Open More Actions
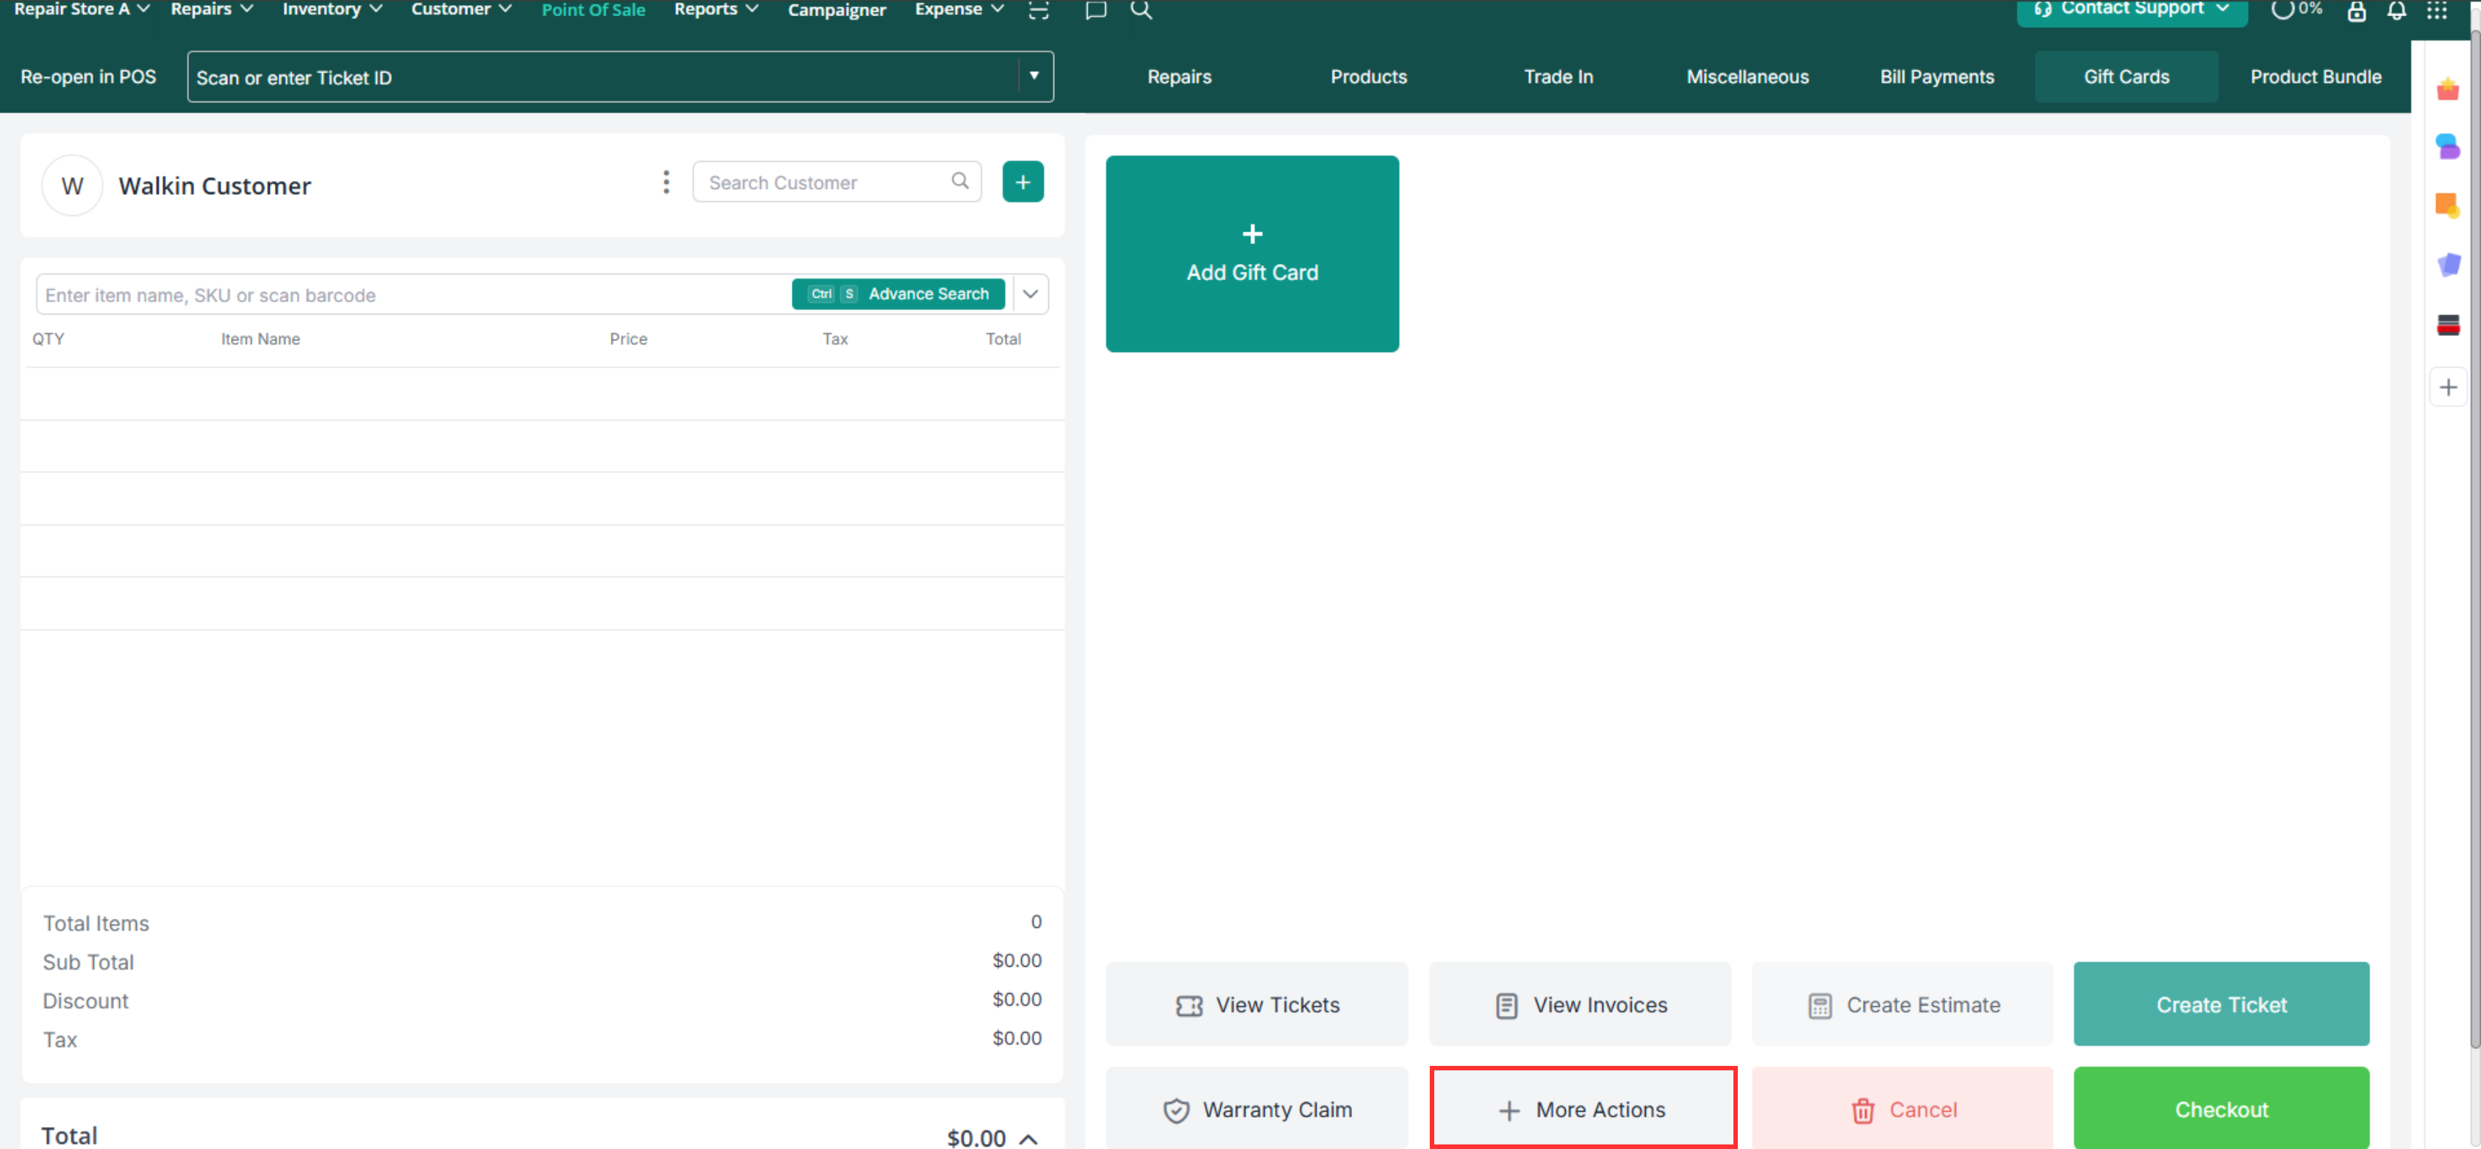This screenshot has width=2481, height=1149. [x=1583, y=1108]
